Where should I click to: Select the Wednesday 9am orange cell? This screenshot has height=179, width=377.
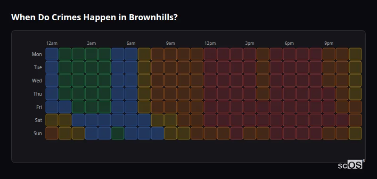171,81
